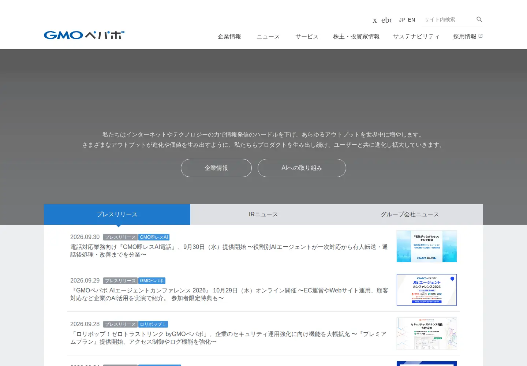Image resolution: width=527 pixels, height=366 pixels.
Task: Click プレスリリース tag on 2026.09.28 row
Action: point(120,324)
